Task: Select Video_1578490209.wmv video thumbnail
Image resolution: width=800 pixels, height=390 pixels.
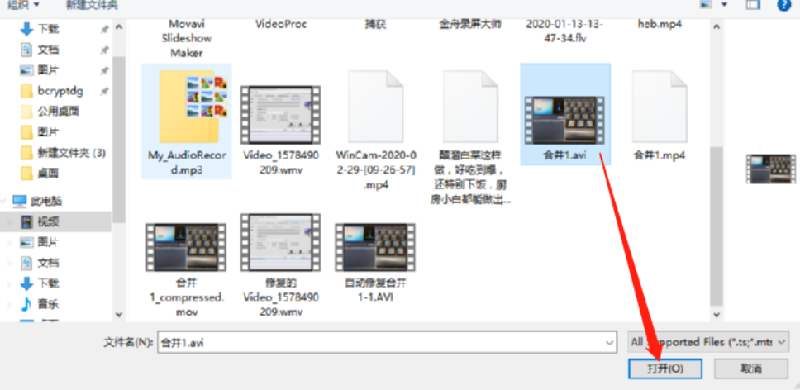Action: [x=281, y=115]
